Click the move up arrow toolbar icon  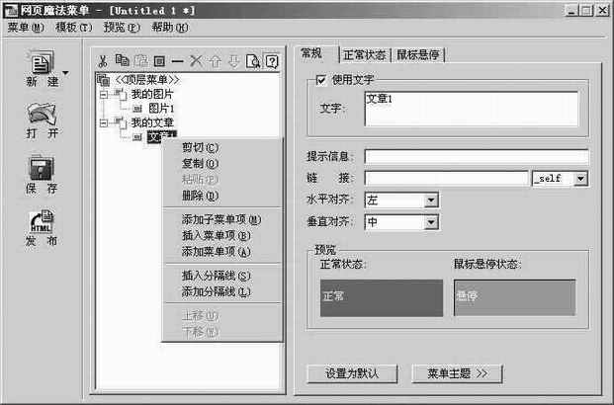[215, 61]
